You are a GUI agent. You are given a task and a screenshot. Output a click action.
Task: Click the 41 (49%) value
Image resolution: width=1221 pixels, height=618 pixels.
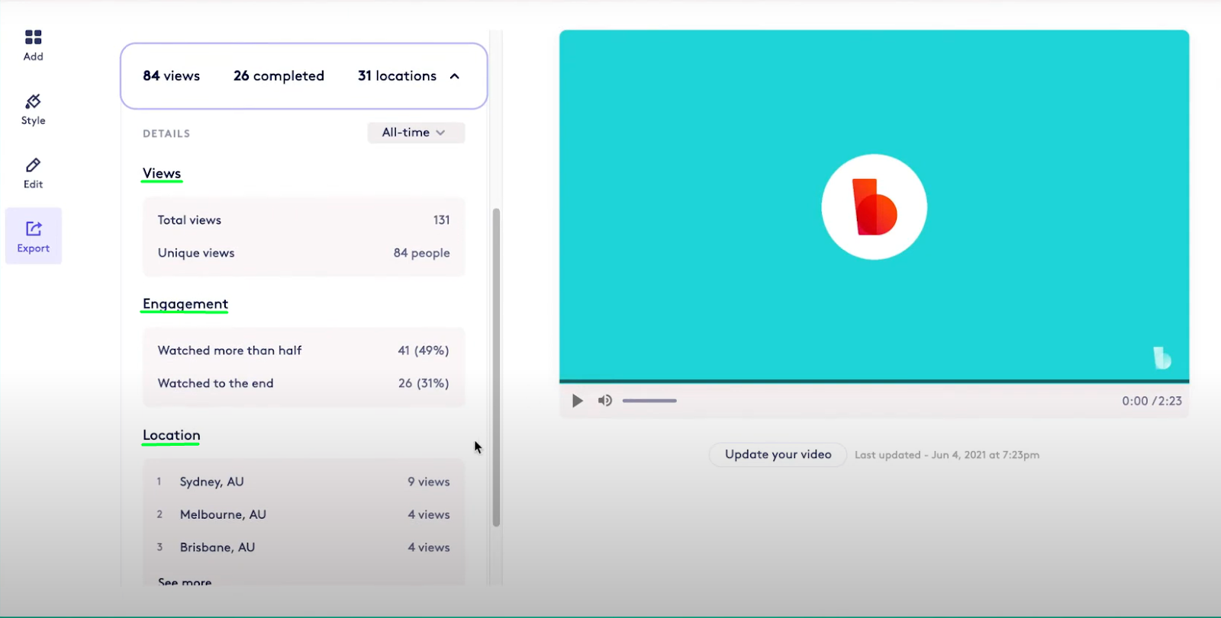click(x=424, y=351)
